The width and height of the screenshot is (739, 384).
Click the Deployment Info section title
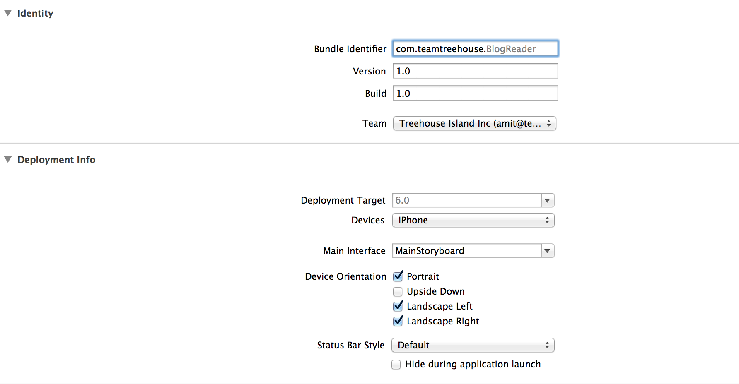(x=56, y=160)
